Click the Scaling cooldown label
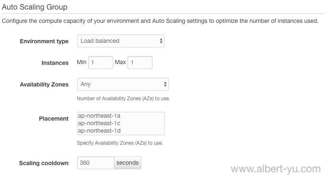325x178 pixels. pyautogui.click(x=44, y=163)
